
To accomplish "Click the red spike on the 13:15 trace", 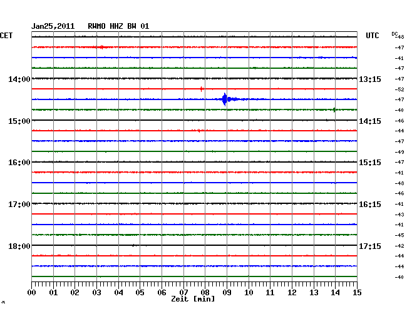I will [202, 89].
